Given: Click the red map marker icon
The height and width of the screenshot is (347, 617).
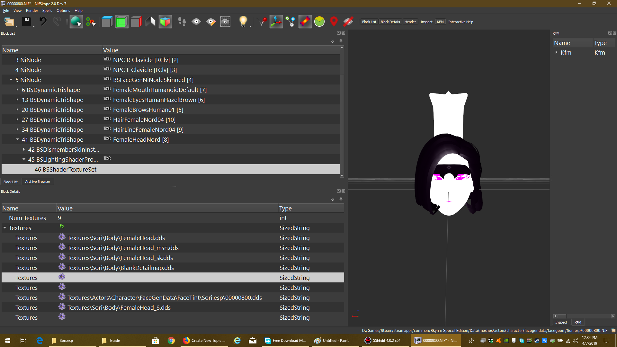Looking at the screenshot, I should coord(334,22).
